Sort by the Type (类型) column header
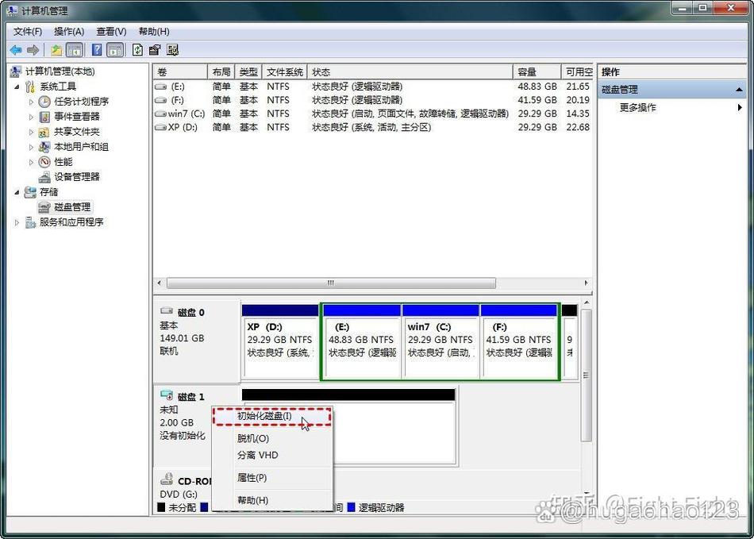 [x=248, y=71]
